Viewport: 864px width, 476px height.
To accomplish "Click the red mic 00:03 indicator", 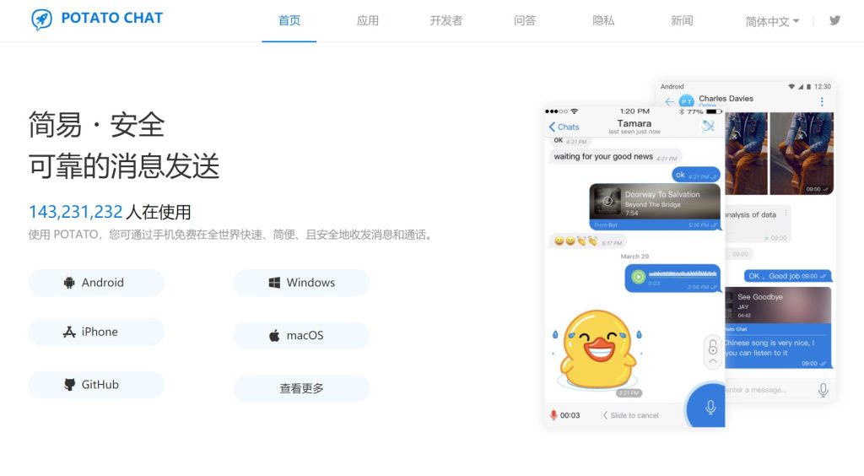I will (564, 415).
